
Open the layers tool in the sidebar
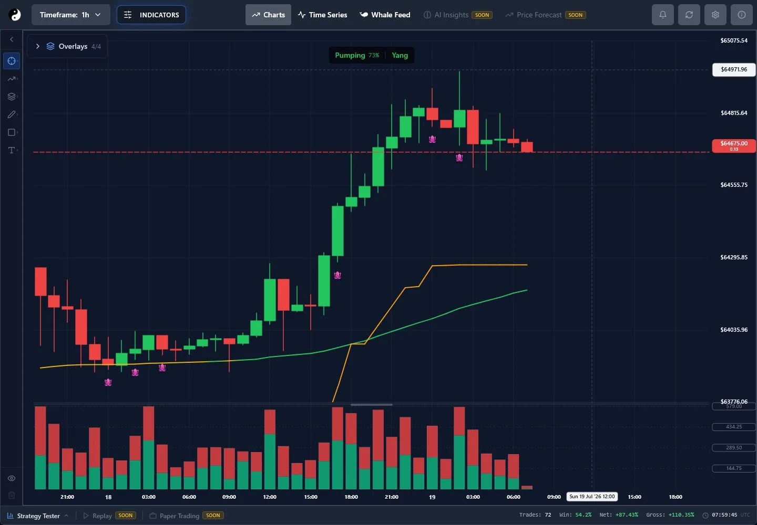click(x=12, y=97)
